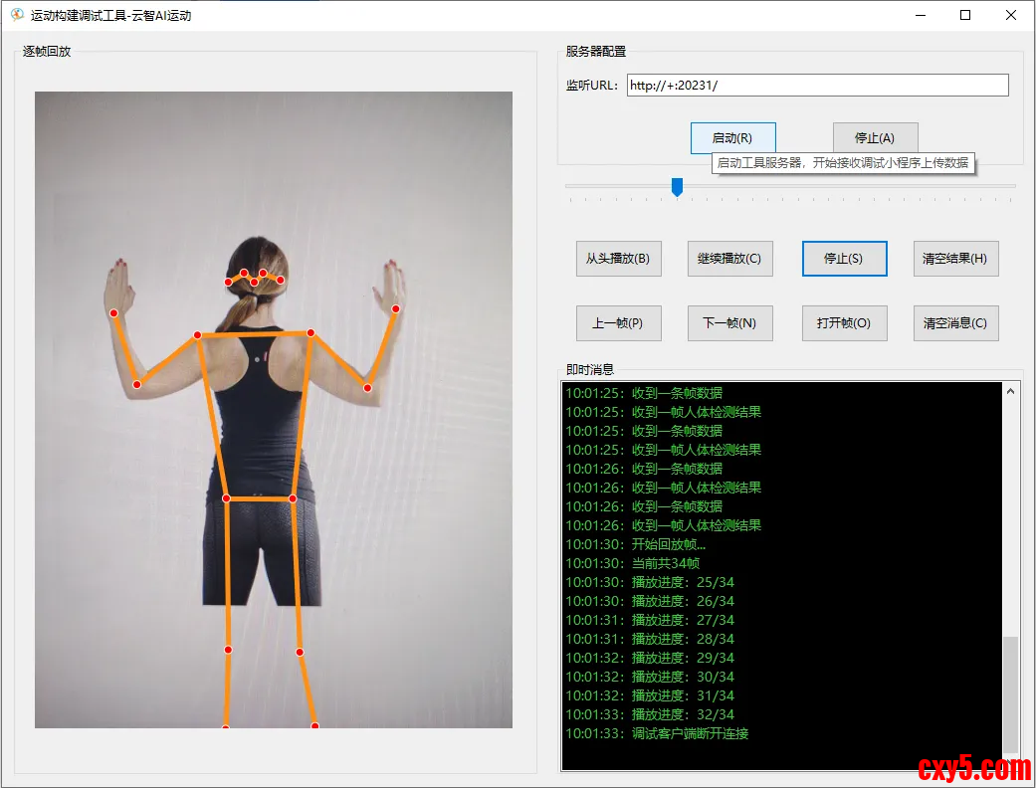Screen dimensions: 1036x788
Task: Go to previous frame 上一帧(P)
Action: (618, 323)
